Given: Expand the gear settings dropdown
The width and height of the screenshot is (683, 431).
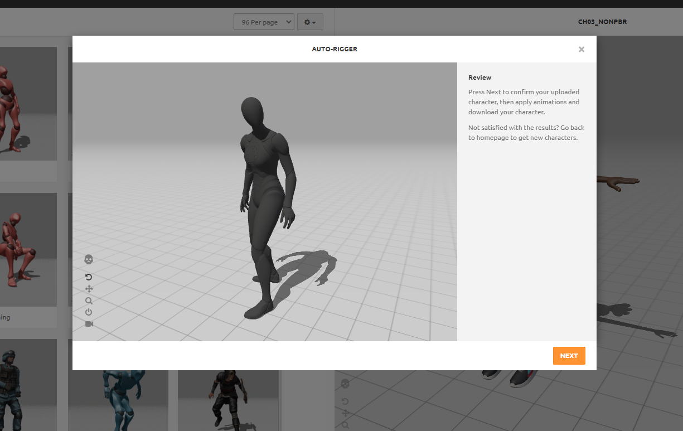Looking at the screenshot, I should tap(310, 22).
